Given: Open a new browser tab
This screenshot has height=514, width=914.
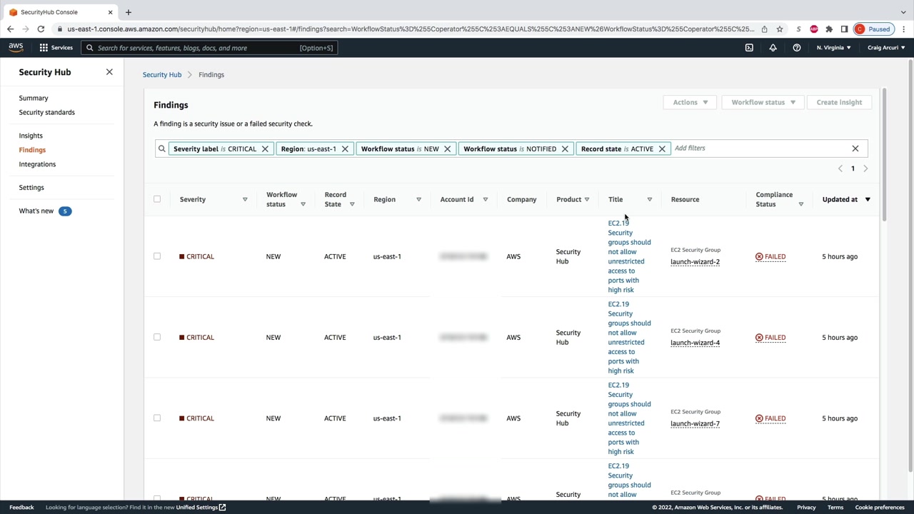Looking at the screenshot, I should point(129,12).
